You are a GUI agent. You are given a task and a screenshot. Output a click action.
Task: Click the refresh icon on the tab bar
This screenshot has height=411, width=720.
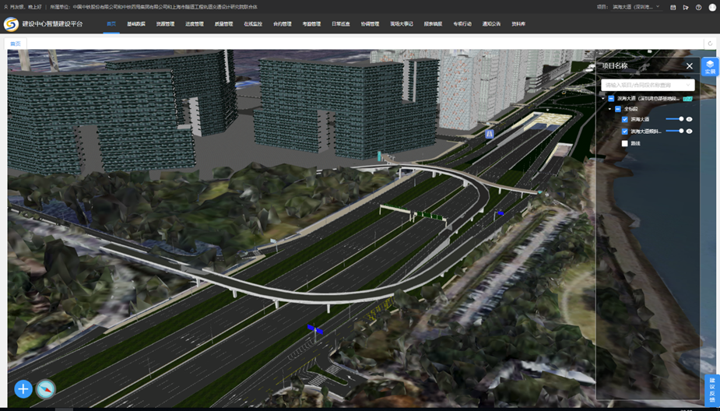point(711,44)
